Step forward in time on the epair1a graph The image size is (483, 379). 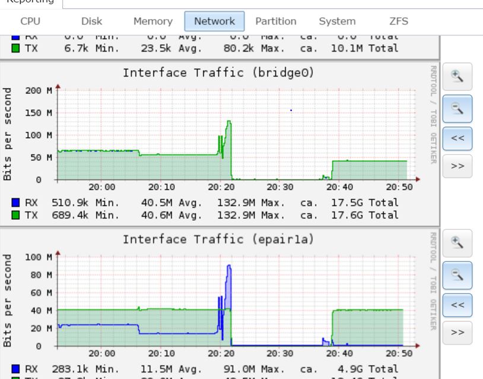457,333
